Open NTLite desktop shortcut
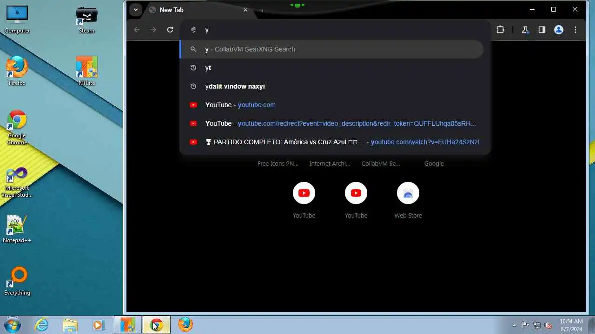 (86, 71)
